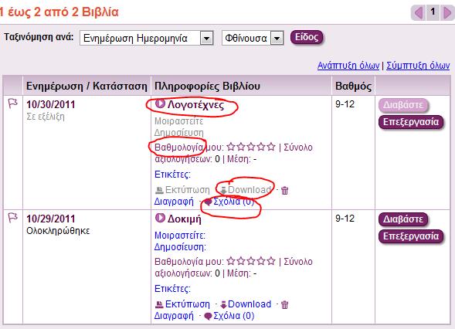Open the Ενημέρωση Ημερομηνία sort dropdown
The image size is (455, 329).
[x=147, y=38]
